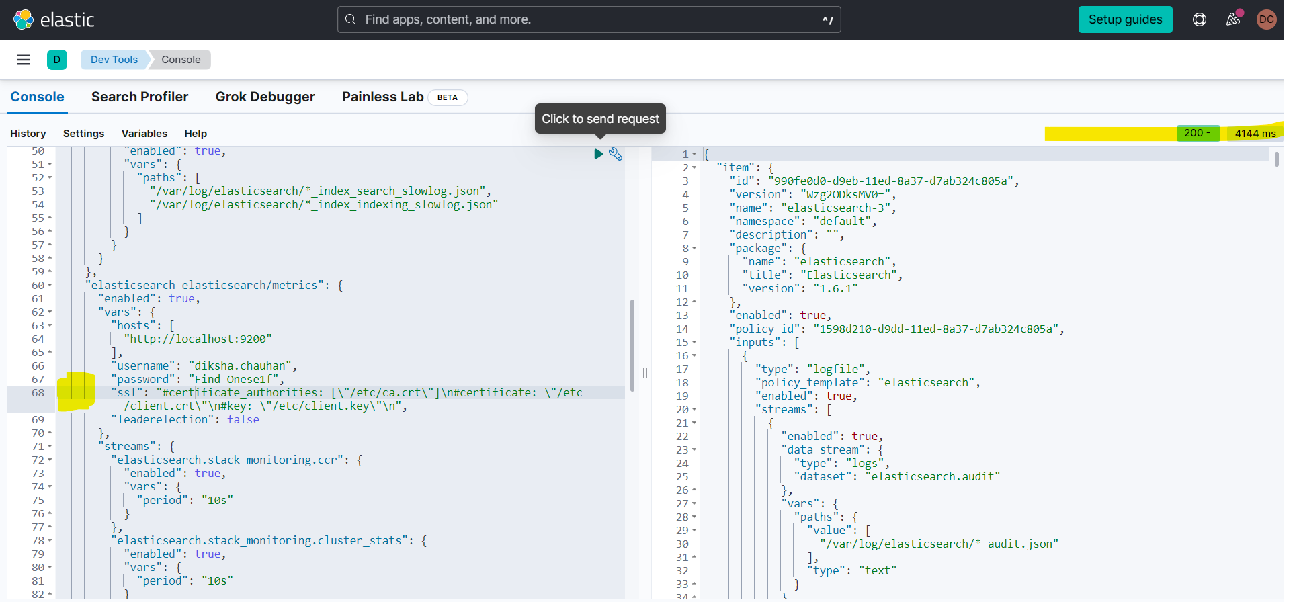Viewport: 1297px width, 602px height.
Task: Collapse the streams fold at line 71
Action: click(x=50, y=447)
